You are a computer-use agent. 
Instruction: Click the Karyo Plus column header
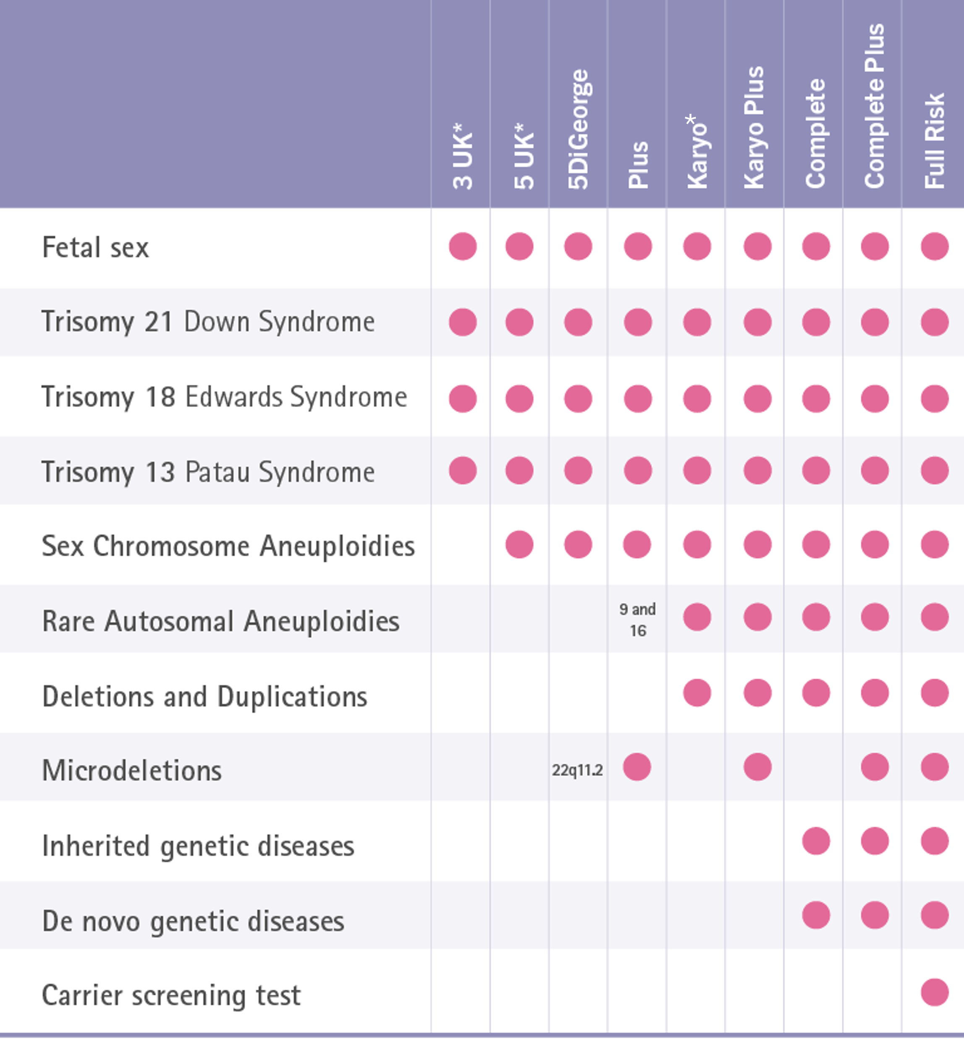[754, 128]
